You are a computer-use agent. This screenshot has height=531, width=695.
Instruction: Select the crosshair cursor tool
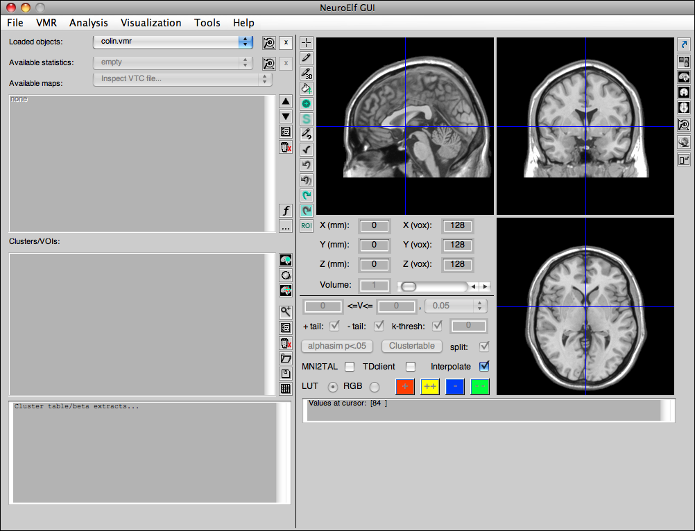coord(307,42)
